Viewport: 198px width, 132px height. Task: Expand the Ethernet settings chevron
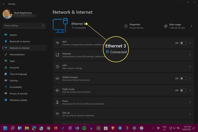pyautogui.click(x=190, y=55)
